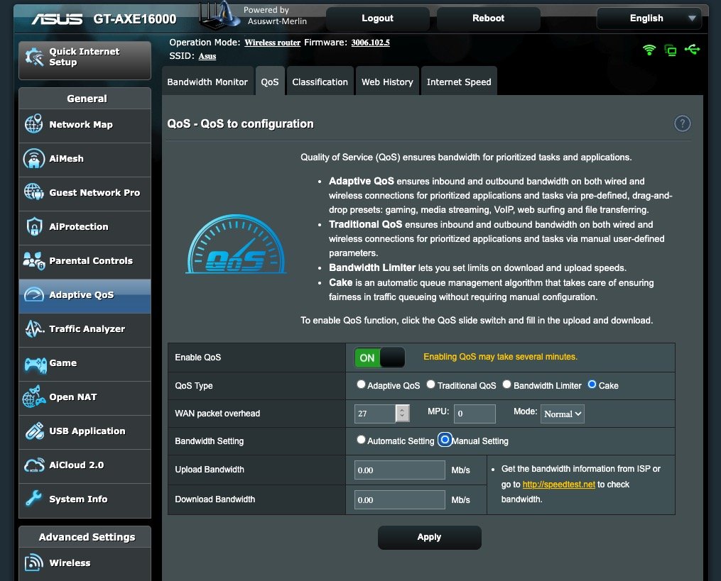The height and width of the screenshot is (581, 721).
Task: Click the USB Application icon
Action: pyautogui.click(x=33, y=431)
